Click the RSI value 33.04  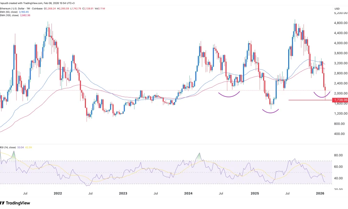pyautogui.click(x=21, y=148)
